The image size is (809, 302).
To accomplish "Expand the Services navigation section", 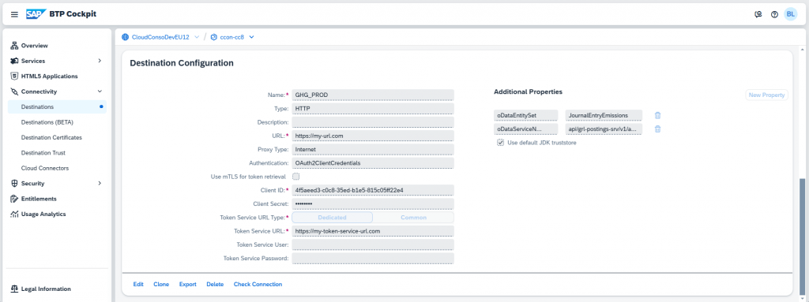I will (x=100, y=61).
